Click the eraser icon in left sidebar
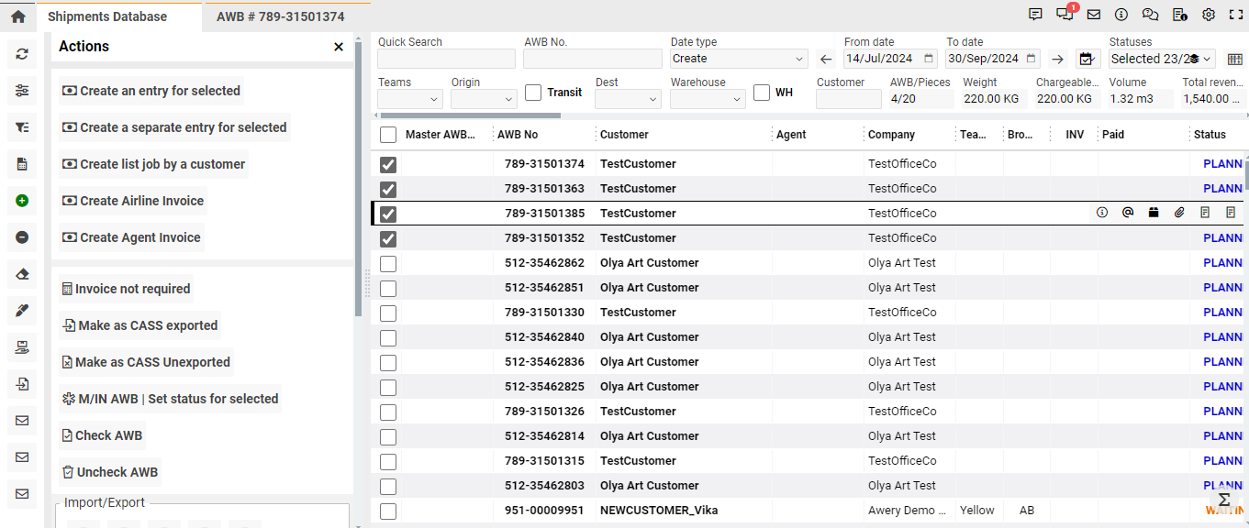Viewport: 1249px width, 528px height. (22, 274)
